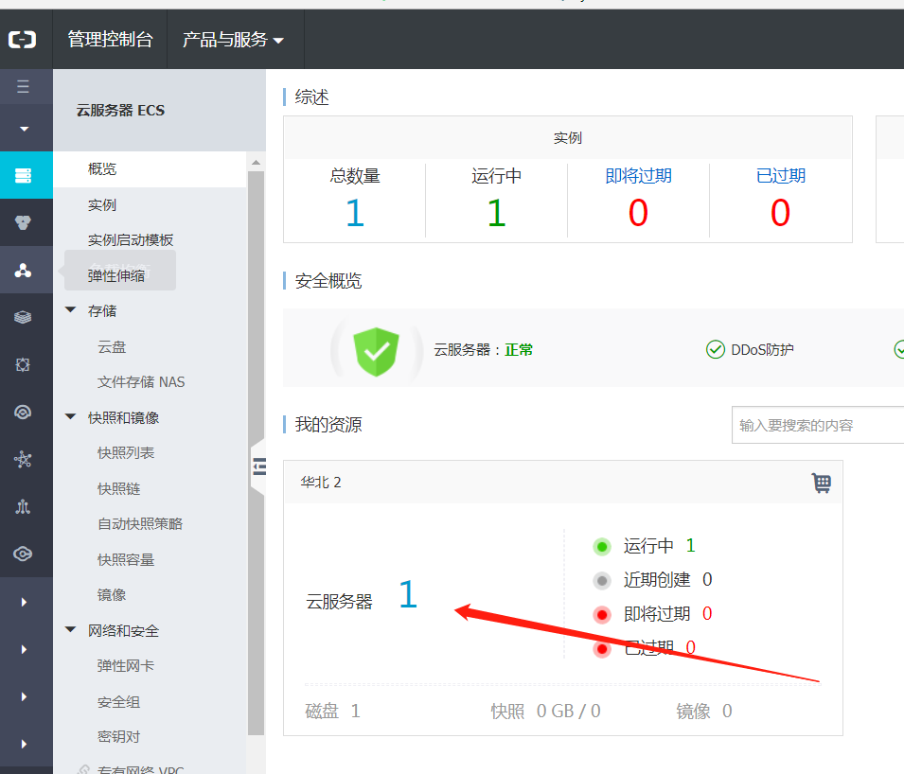
Task: Click the DDoS防护 status checkmark
Action: pyautogui.click(x=717, y=349)
